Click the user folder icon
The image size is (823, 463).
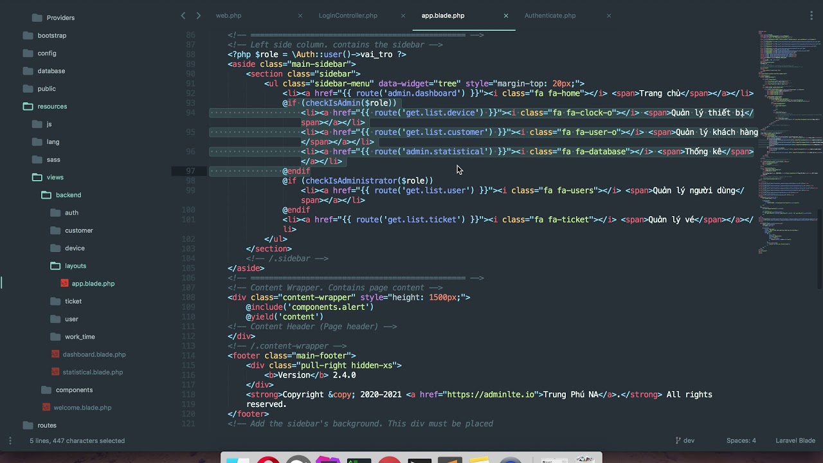(x=55, y=319)
